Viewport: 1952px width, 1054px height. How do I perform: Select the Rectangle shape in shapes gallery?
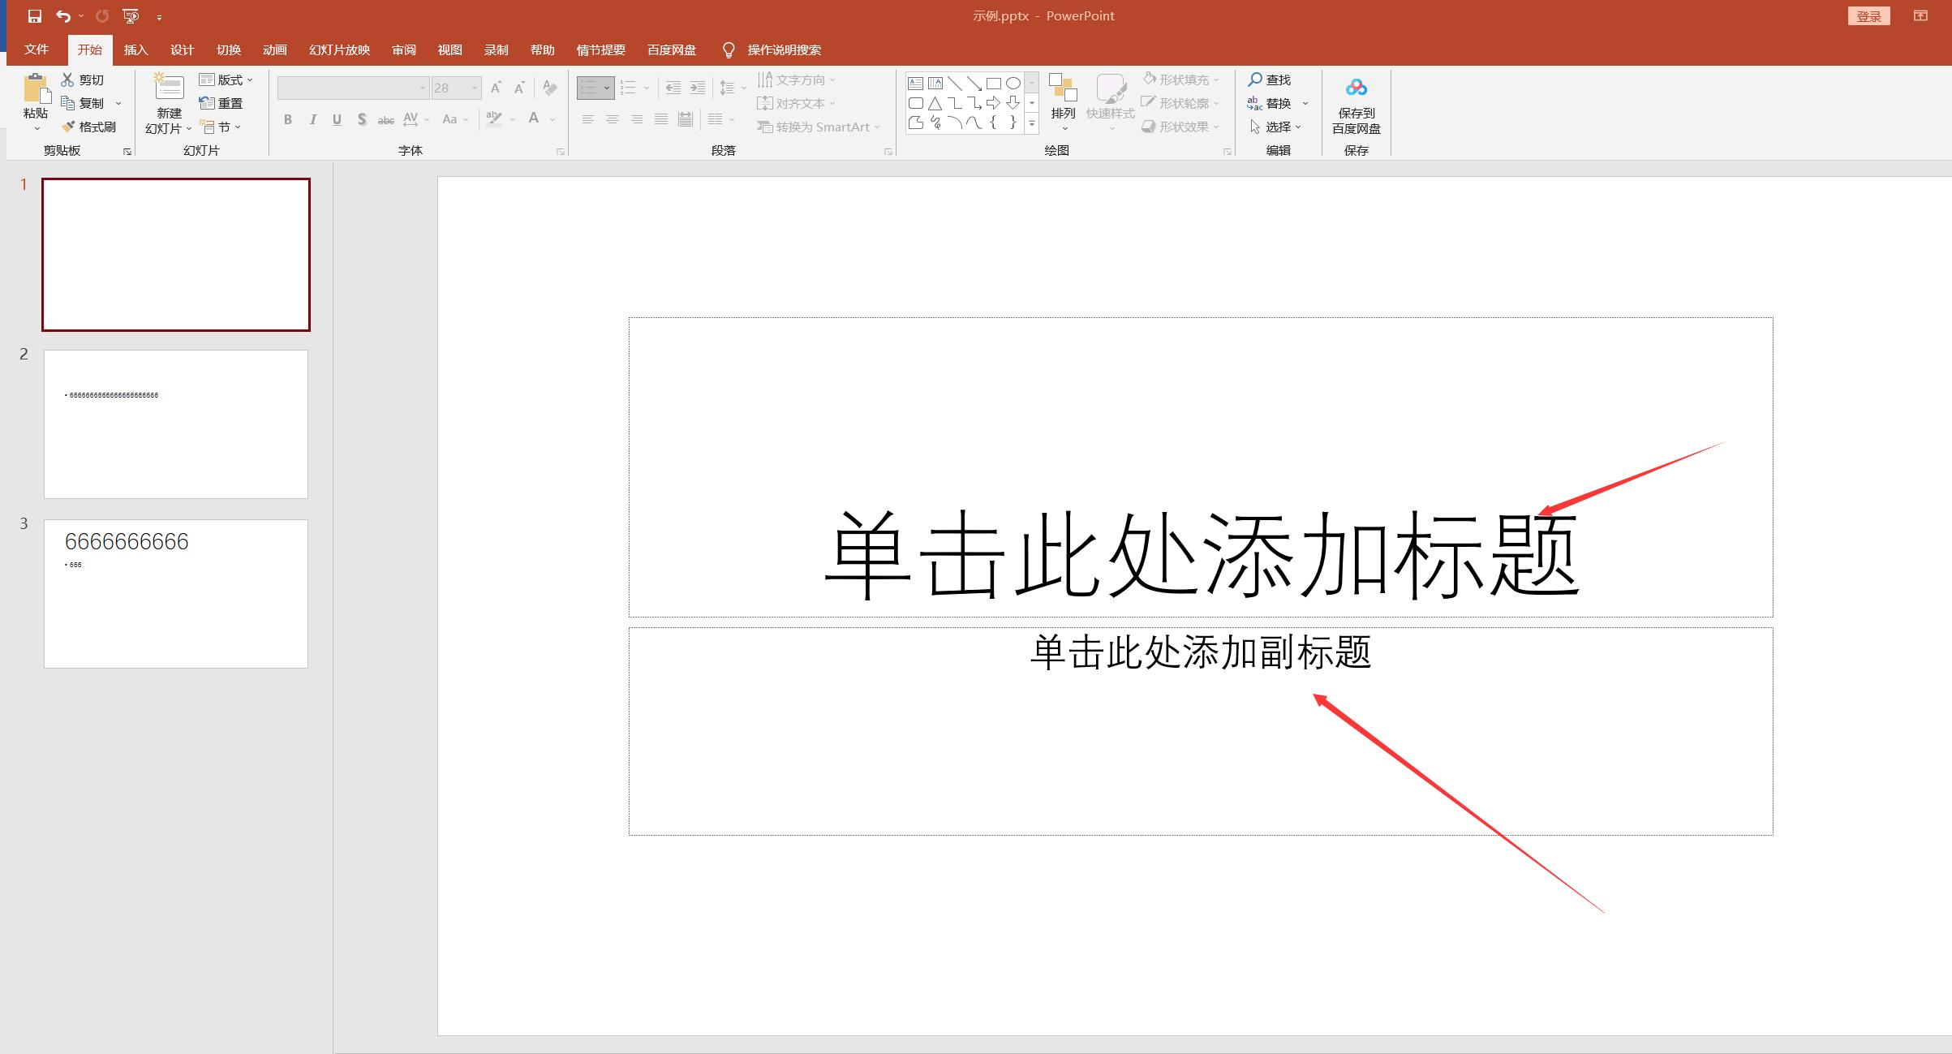994,83
